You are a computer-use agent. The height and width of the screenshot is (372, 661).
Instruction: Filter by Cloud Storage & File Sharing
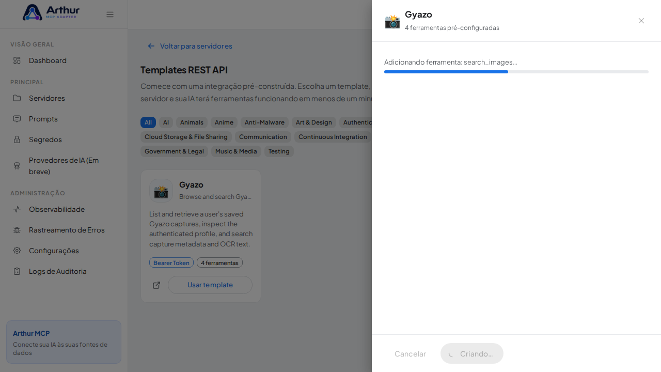186,137
